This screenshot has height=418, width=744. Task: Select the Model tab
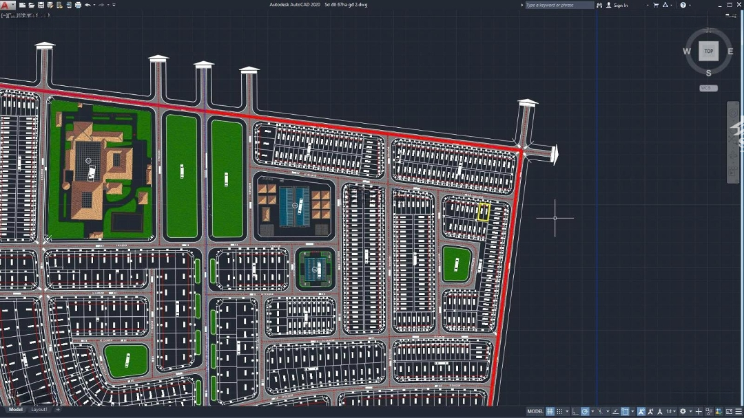pos(15,410)
